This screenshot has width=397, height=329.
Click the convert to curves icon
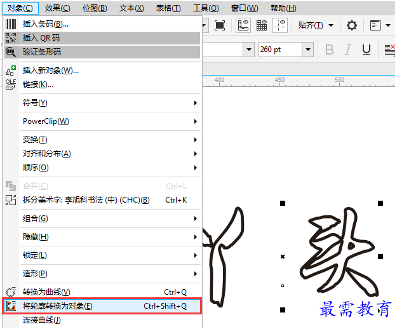pyautogui.click(x=11, y=292)
